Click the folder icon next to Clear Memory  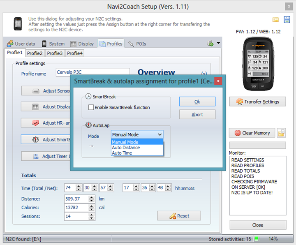pyautogui.click(x=281, y=133)
